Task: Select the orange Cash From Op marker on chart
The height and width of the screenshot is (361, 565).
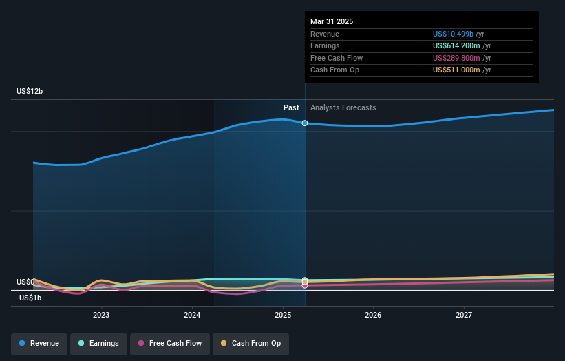Action: click(305, 282)
